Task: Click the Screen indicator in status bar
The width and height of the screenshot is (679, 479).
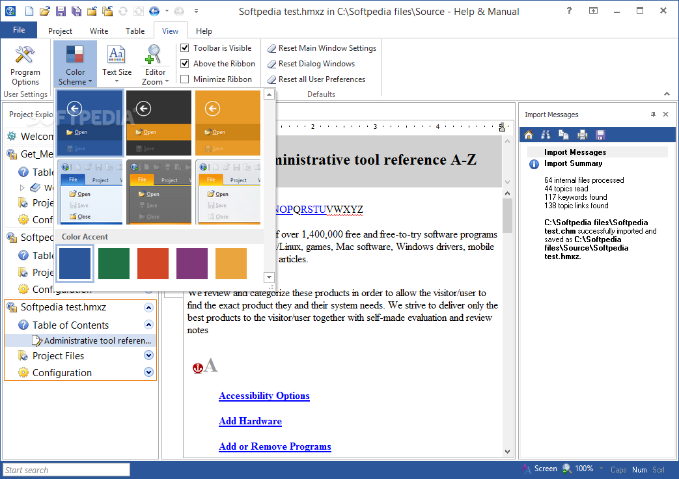Action: [x=540, y=469]
